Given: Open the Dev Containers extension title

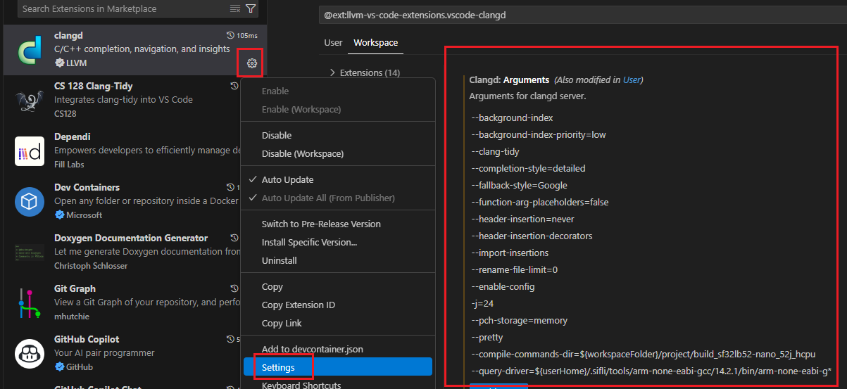Looking at the screenshot, I should click(x=87, y=187).
